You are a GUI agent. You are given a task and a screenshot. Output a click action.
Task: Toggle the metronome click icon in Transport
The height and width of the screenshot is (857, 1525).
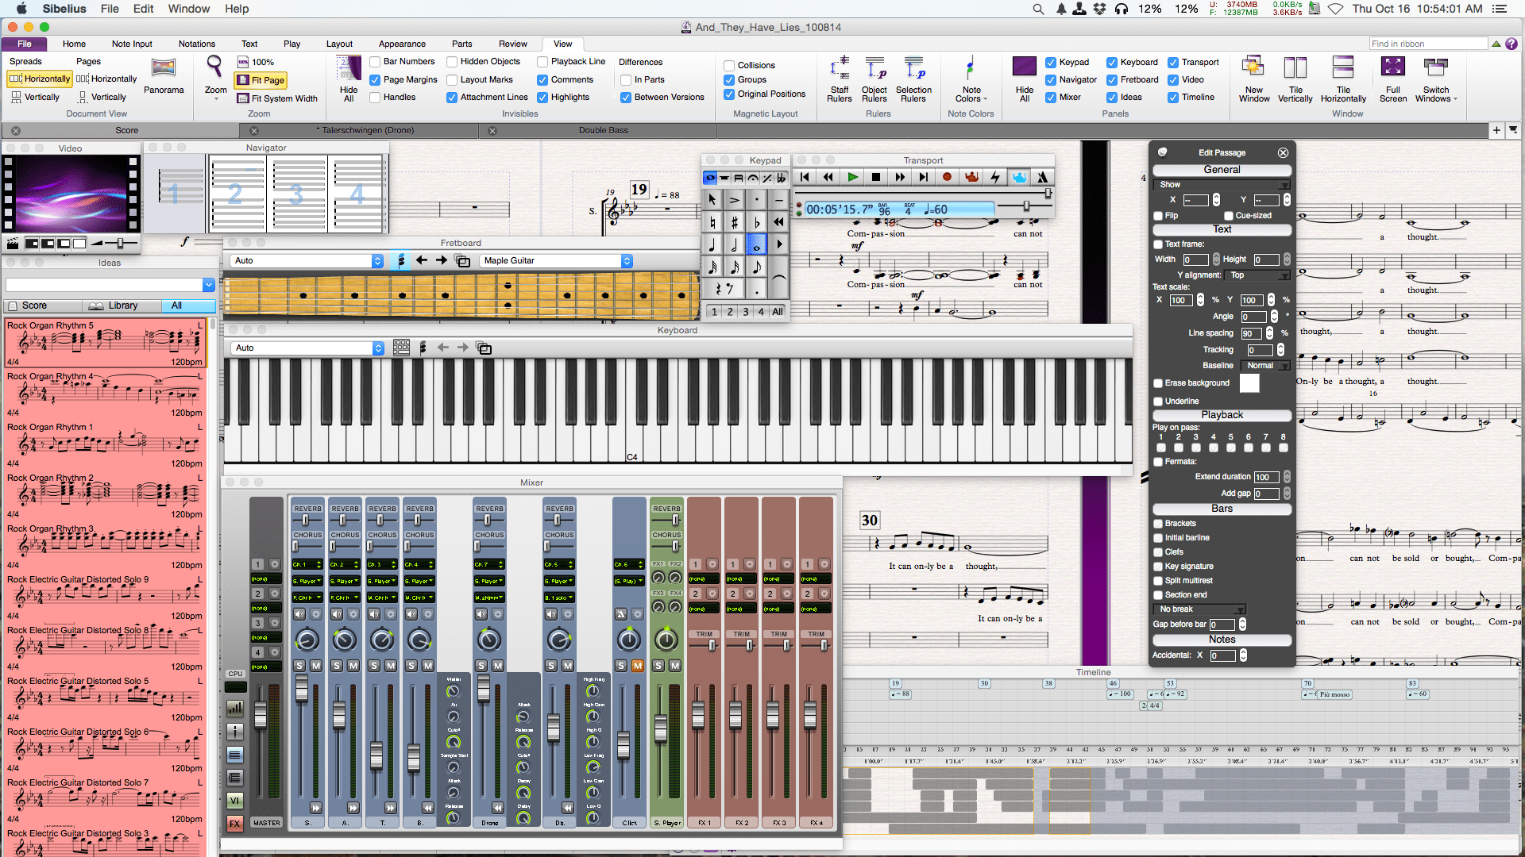(1042, 177)
